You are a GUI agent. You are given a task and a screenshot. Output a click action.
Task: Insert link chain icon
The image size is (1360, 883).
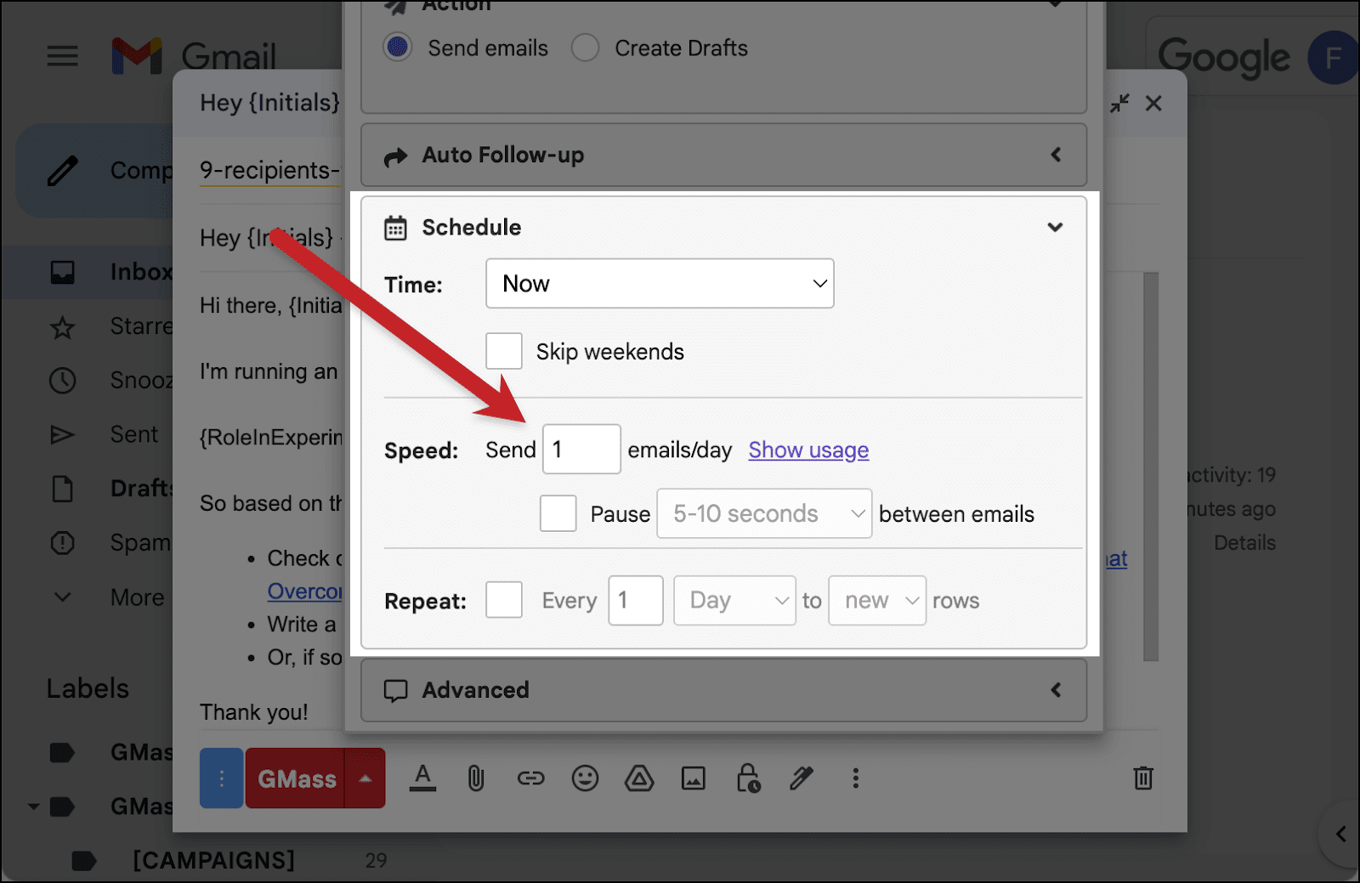click(x=530, y=778)
